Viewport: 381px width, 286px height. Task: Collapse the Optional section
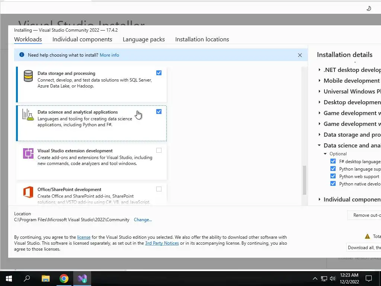point(325,154)
